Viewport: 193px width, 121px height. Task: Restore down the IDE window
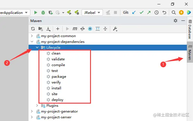point(173,4)
